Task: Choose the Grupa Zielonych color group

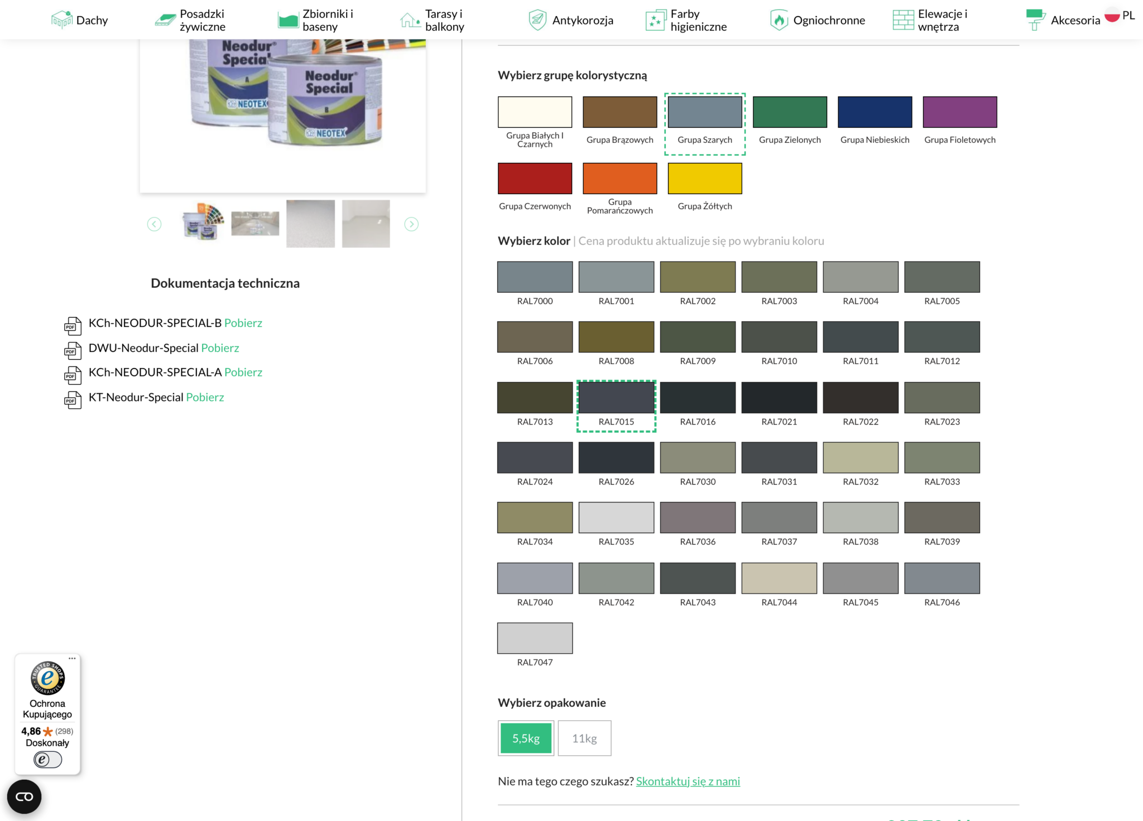Action: tap(790, 112)
